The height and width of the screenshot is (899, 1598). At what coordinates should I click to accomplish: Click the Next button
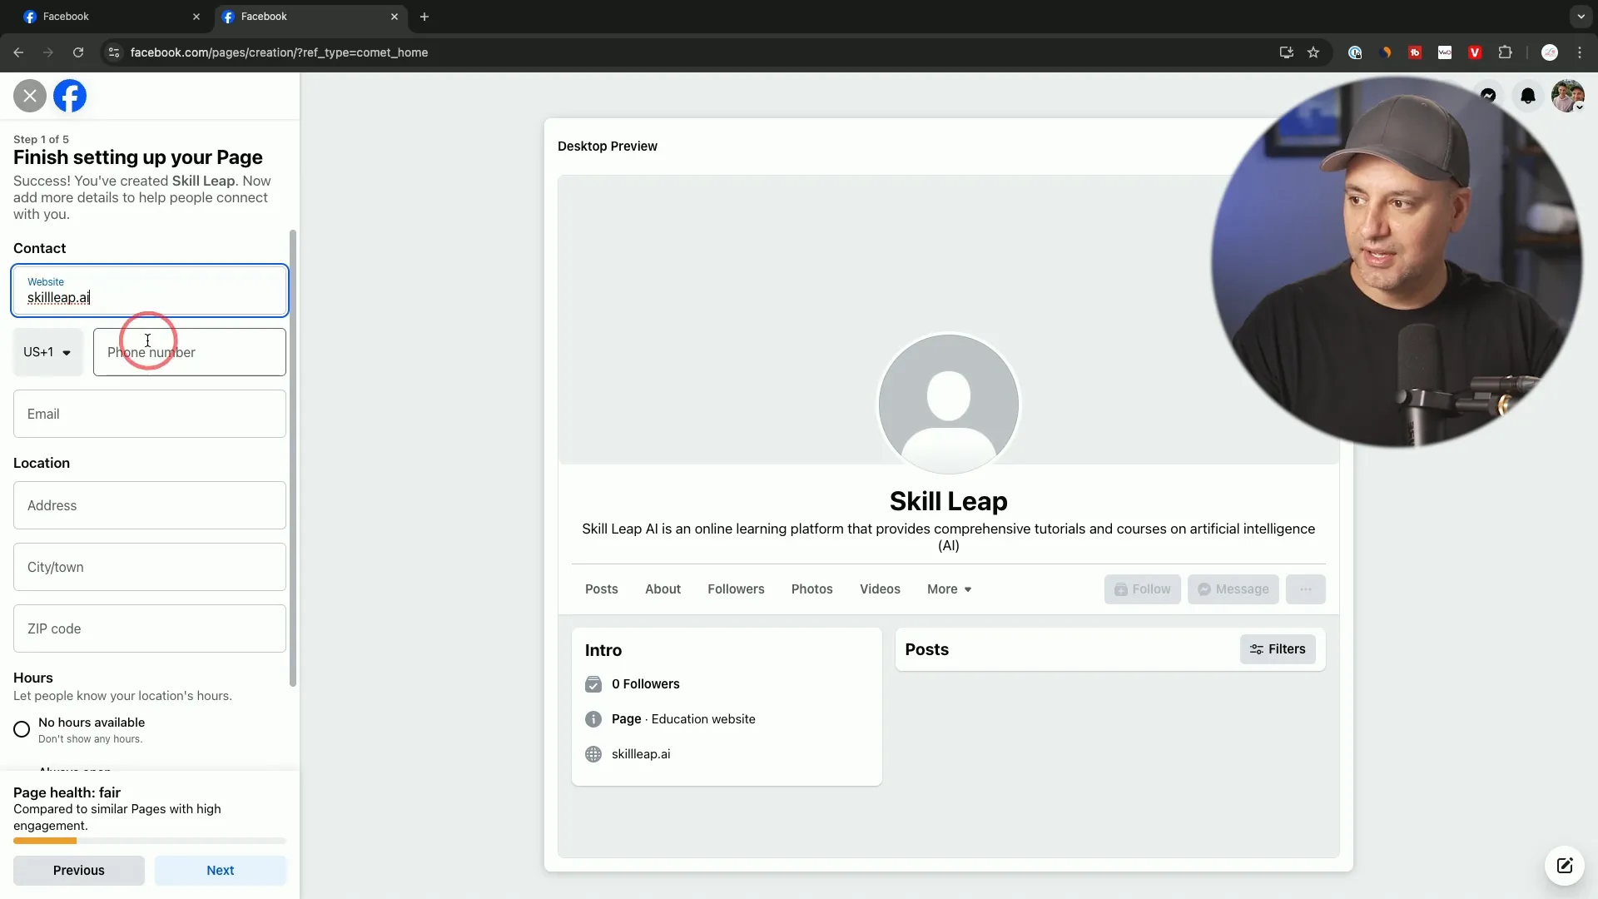[x=221, y=871]
